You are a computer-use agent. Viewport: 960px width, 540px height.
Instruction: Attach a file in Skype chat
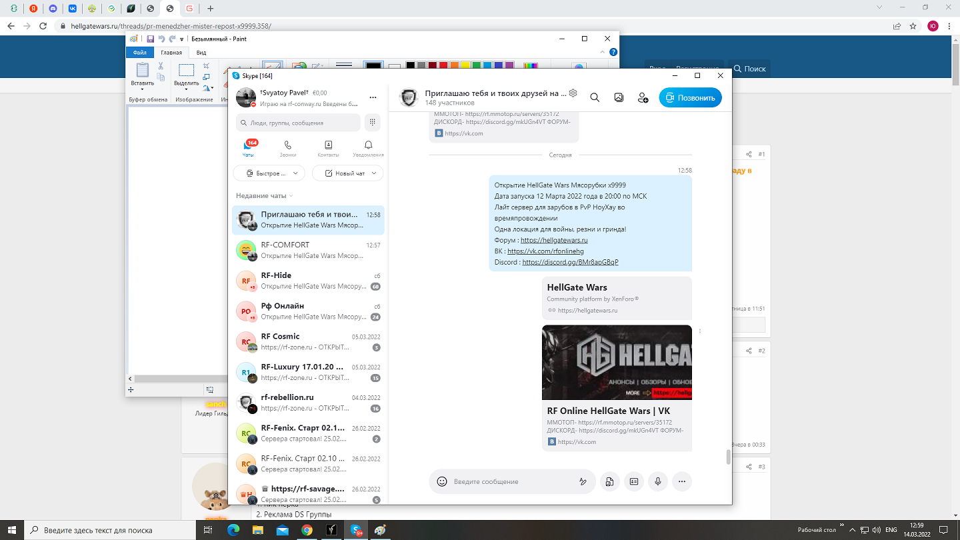tap(609, 481)
